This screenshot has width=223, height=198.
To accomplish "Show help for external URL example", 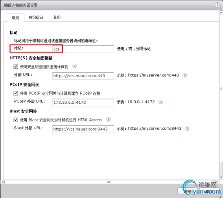I will (x=184, y=75).
